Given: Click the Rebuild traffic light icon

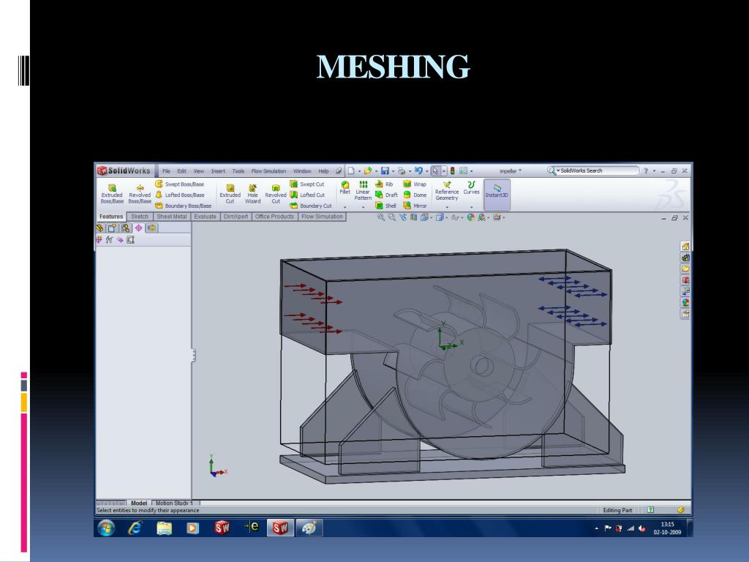Looking at the screenshot, I should coord(452,171).
